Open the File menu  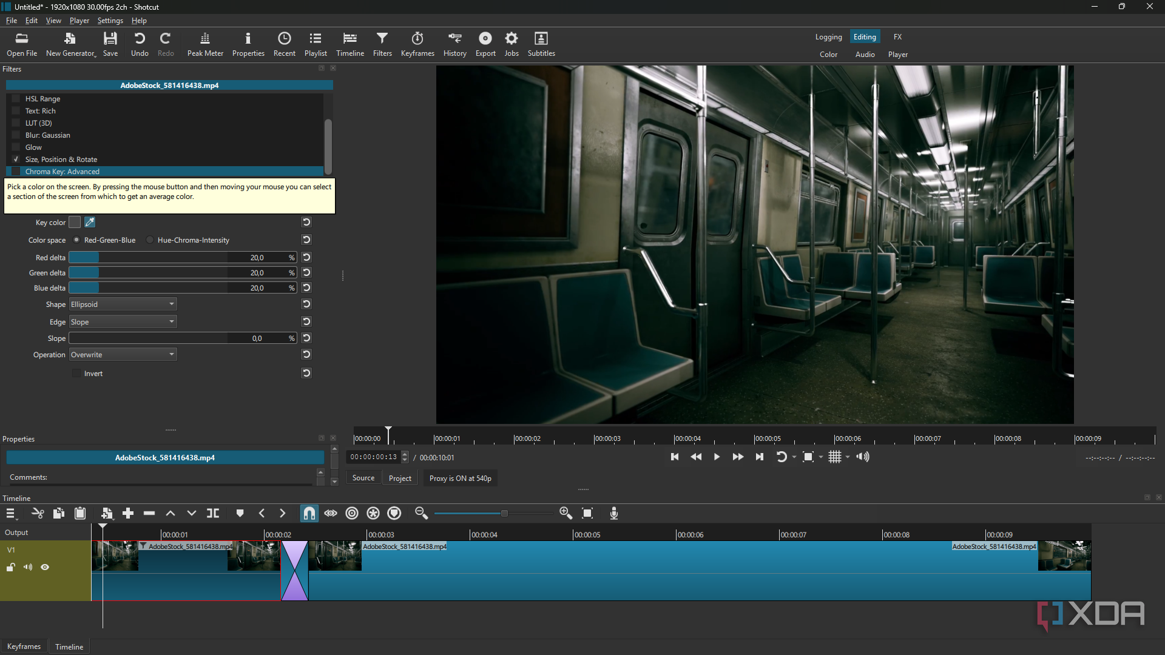(12, 21)
